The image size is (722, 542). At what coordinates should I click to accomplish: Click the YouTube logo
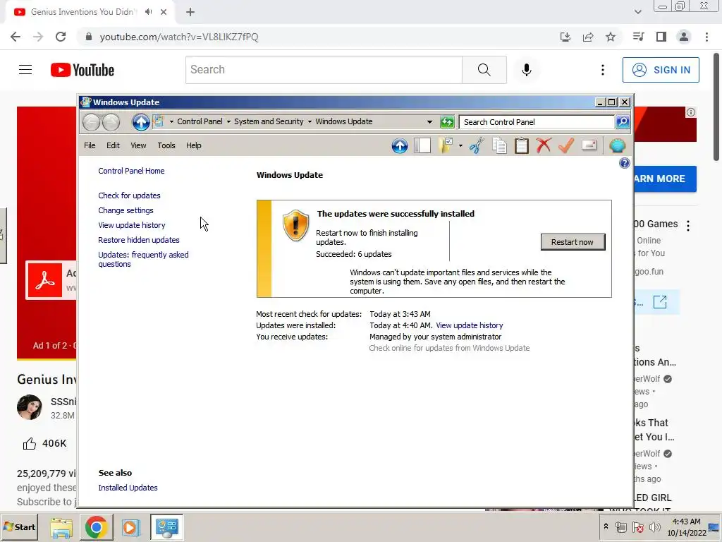pos(82,70)
